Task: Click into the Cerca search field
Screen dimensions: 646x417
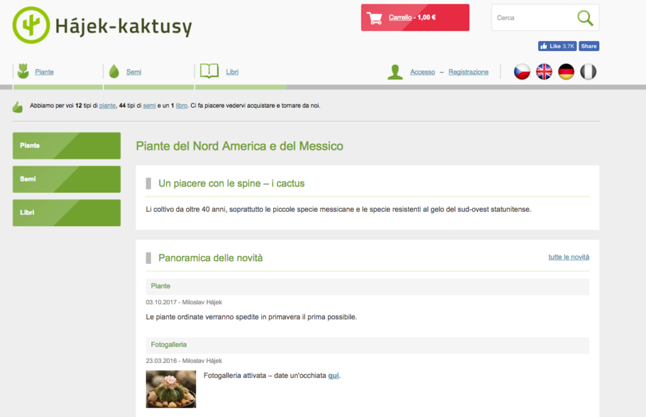Action: tap(533, 18)
